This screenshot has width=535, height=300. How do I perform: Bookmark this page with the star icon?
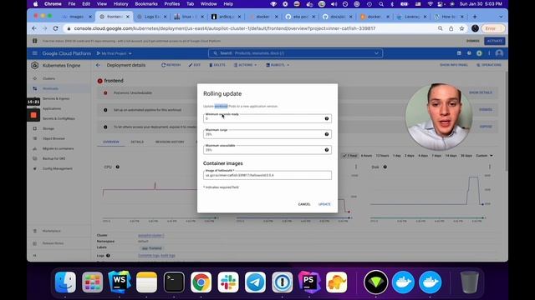[462, 28]
